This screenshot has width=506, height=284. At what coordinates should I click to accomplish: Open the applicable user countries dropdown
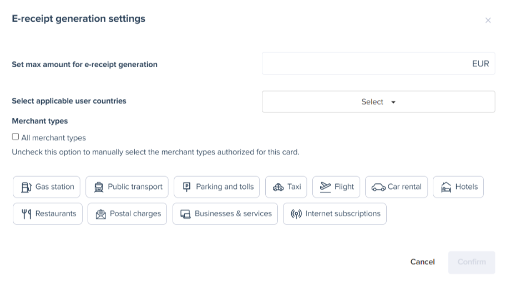point(378,102)
